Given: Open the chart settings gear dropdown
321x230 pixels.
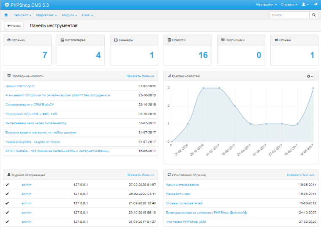Looking at the screenshot, I should point(310,76).
